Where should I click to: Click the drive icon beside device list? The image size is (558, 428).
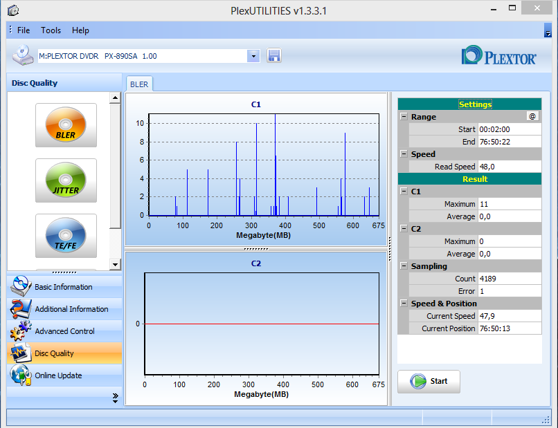(x=23, y=55)
